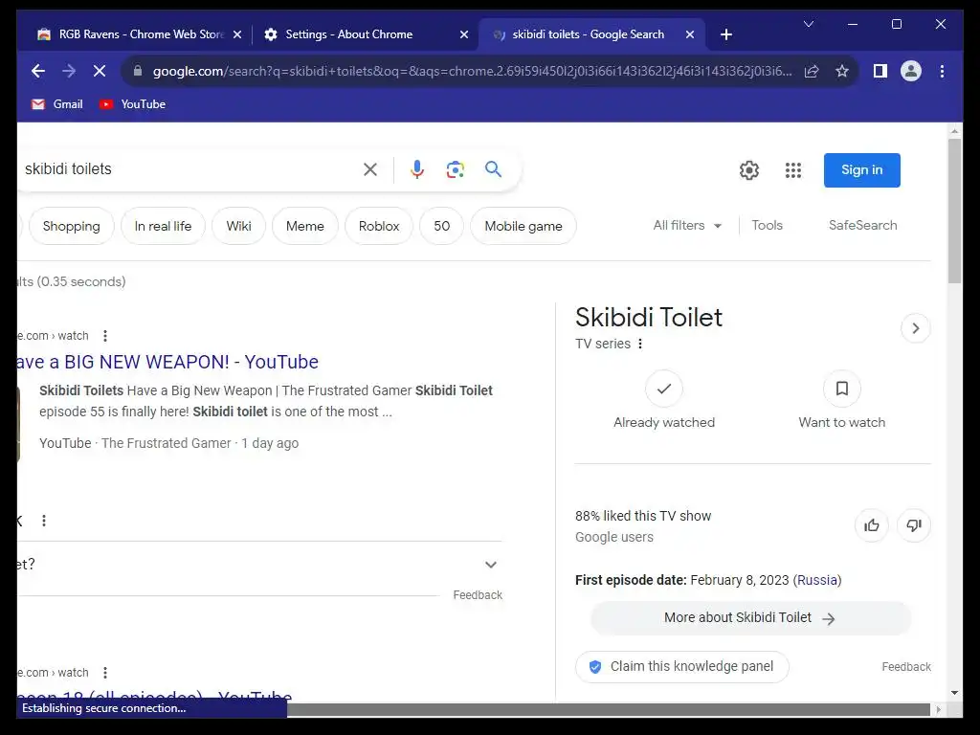Screen dimensions: 980x735
Task: Click the horizontal scrollbar at bottom
Action: coord(608,709)
